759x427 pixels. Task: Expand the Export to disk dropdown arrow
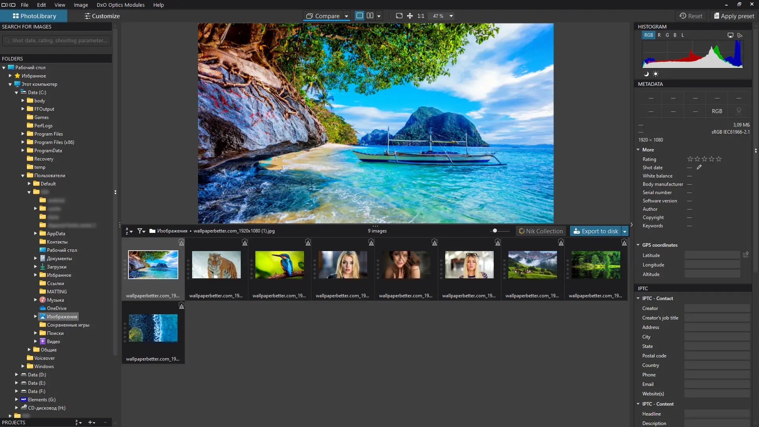coord(625,231)
